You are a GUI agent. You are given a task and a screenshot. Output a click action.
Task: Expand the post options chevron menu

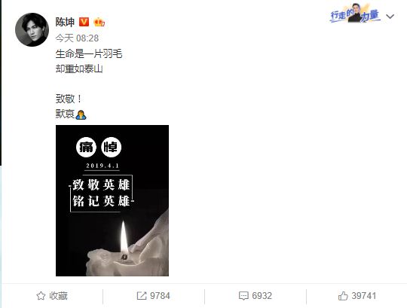pyautogui.click(x=390, y=17)
